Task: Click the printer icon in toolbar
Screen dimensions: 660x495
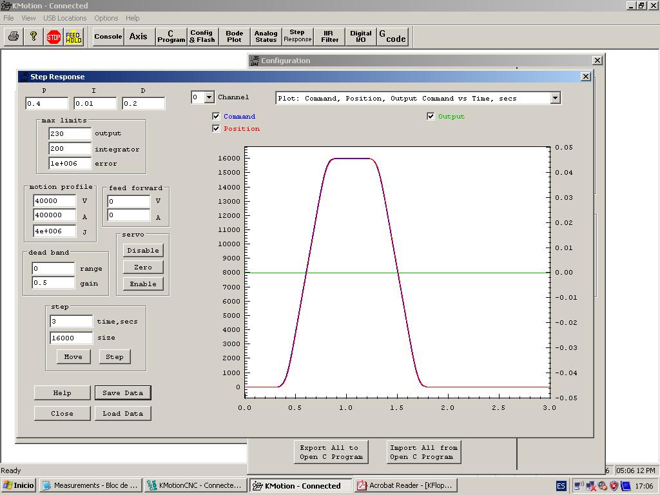Action: pyautogui.click(x=13, y=37)
